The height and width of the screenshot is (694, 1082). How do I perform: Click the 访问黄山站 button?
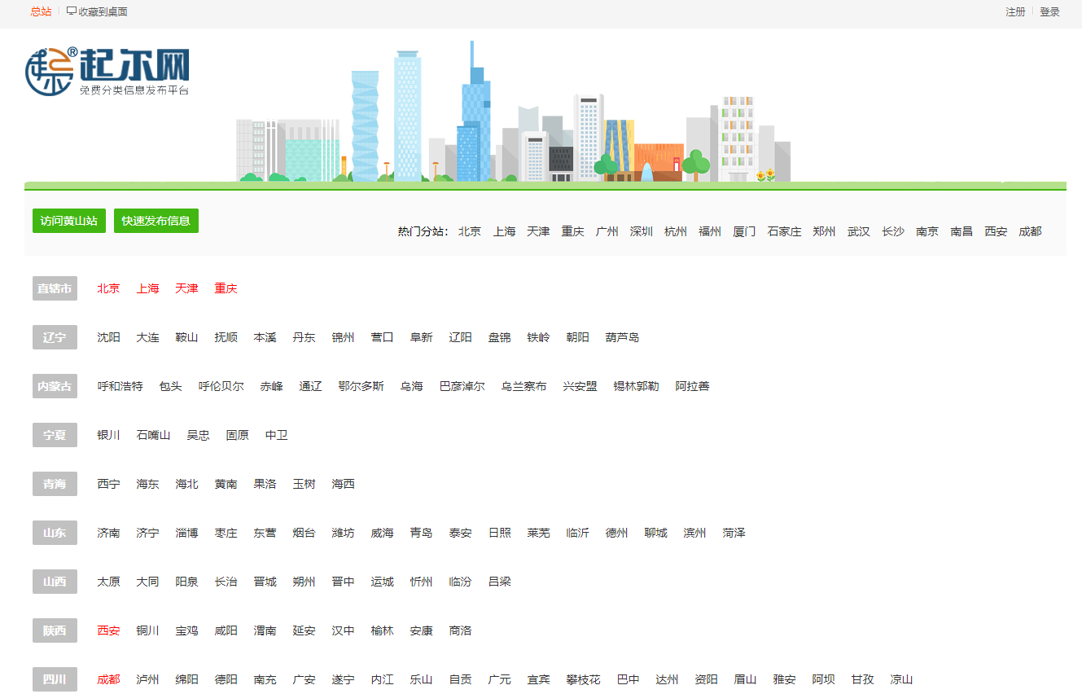point(69,221)
